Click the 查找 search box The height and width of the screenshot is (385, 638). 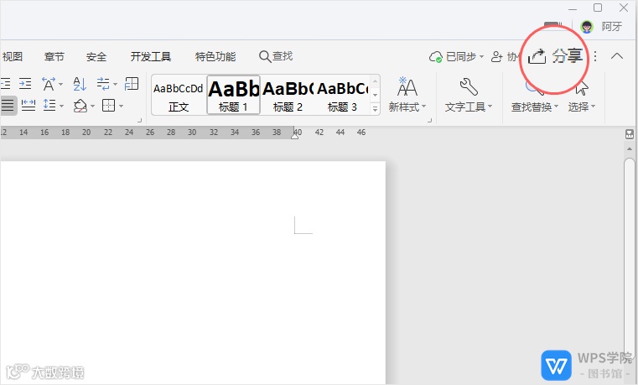coord(276,56)
